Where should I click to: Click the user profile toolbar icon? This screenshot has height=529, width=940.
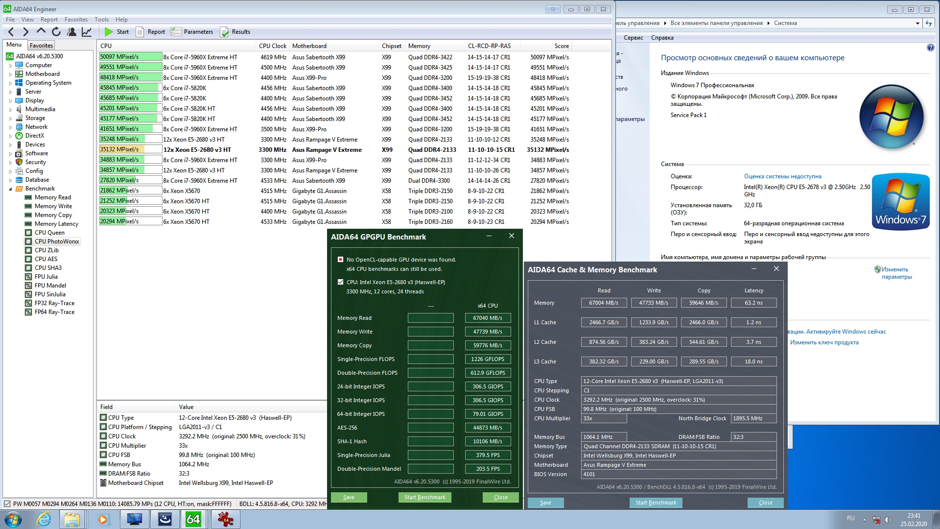pos(71,32)
